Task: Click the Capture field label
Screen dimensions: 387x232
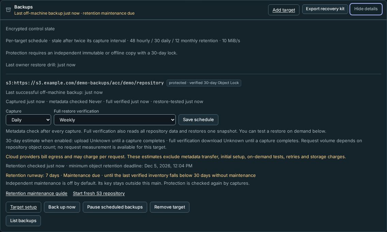Action: pos(14,111)
